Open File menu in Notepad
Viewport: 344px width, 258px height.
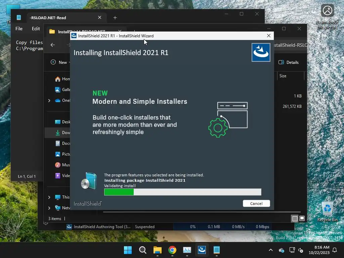click(19, 29)
